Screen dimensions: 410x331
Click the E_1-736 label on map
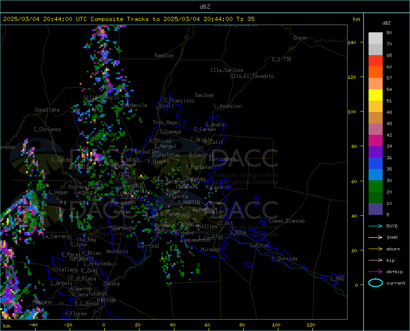(282, 59)
